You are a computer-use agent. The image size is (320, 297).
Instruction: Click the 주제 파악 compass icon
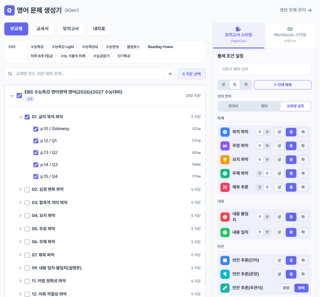click(225, 173)
